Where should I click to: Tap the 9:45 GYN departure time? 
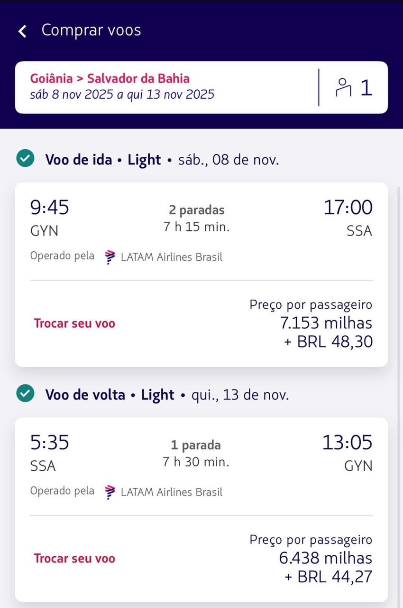click(49, 208)
